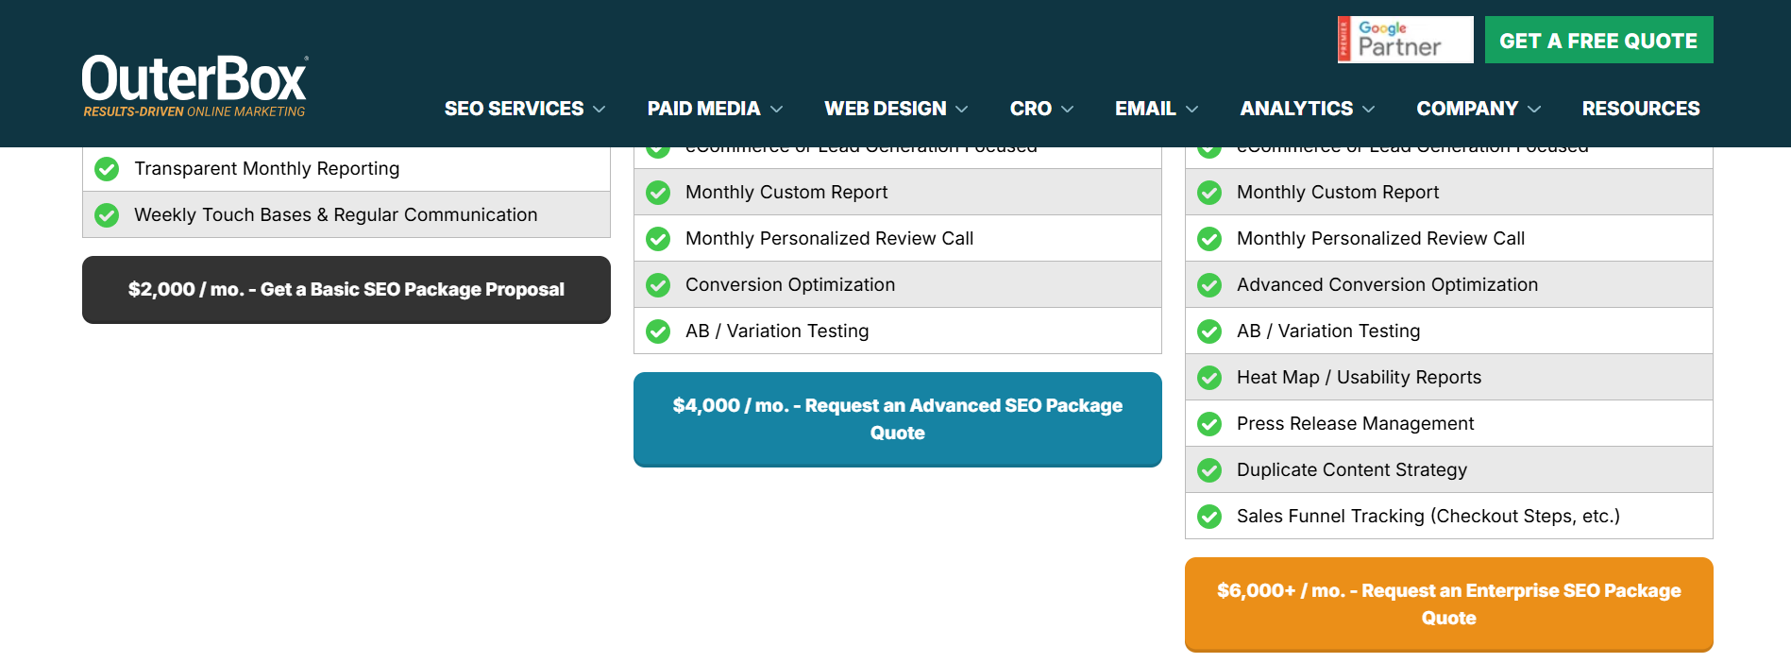
Task: Open the WEB DESIGN menu
Action: [886, 109]
